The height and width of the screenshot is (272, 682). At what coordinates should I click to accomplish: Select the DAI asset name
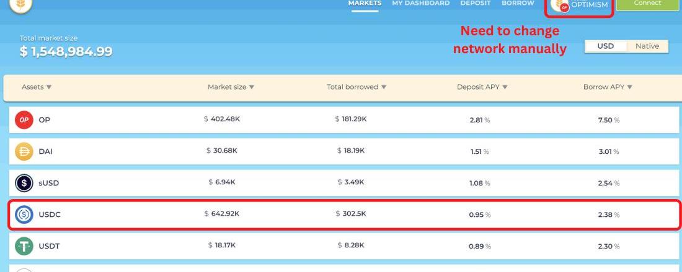point(46,152)
